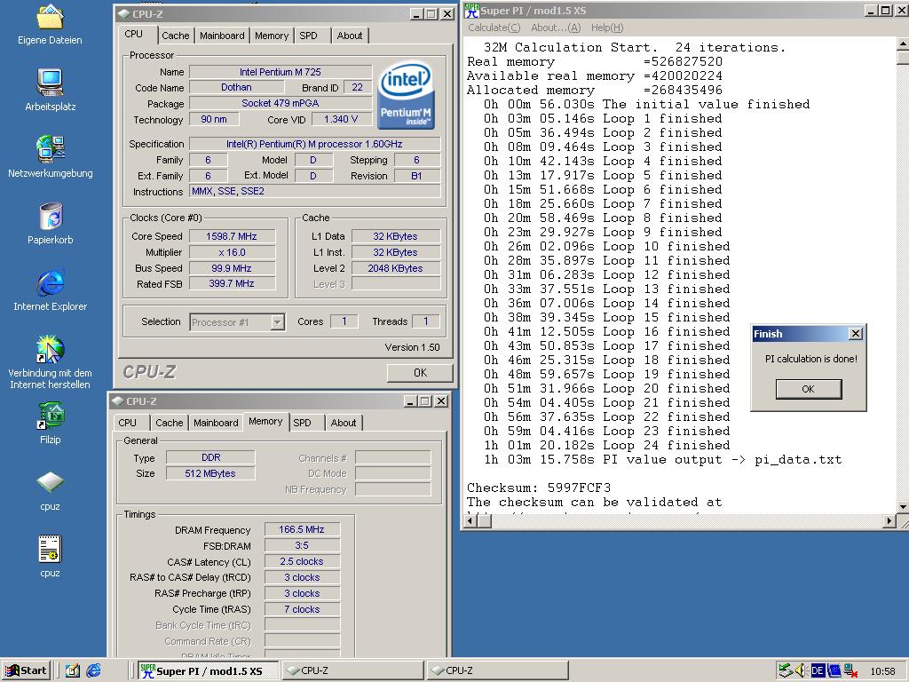Click Super PI vertical scrollbar down arrow

(x=903, y=506)
